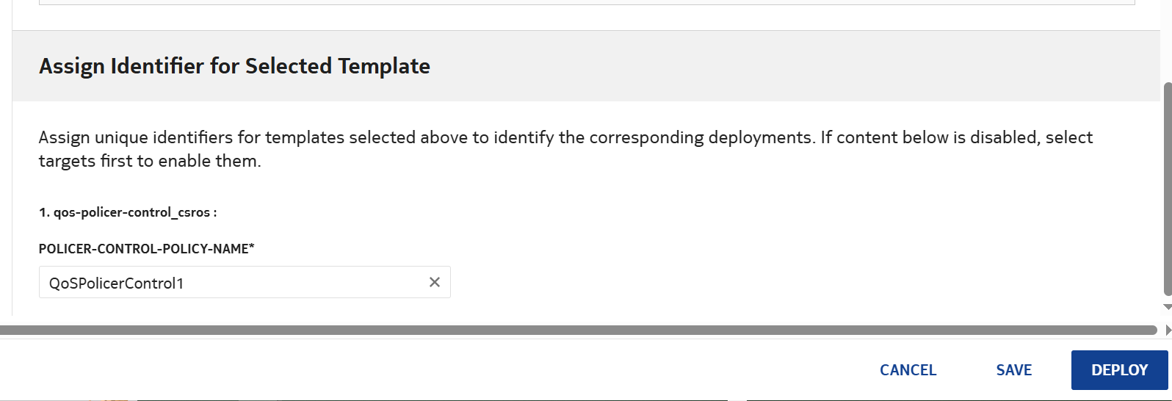This screenshot has height=401, width=1172.
Task: Clear the policy name field with X
Action: tap(435, 282)
